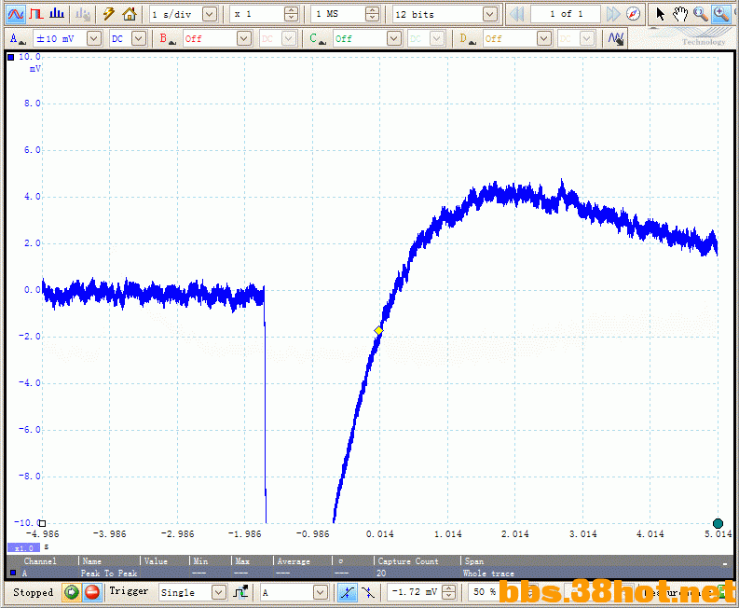Click the Capture Count value 20
The width and height of the screenshot is (739, 608).
(x=381, y=573)
